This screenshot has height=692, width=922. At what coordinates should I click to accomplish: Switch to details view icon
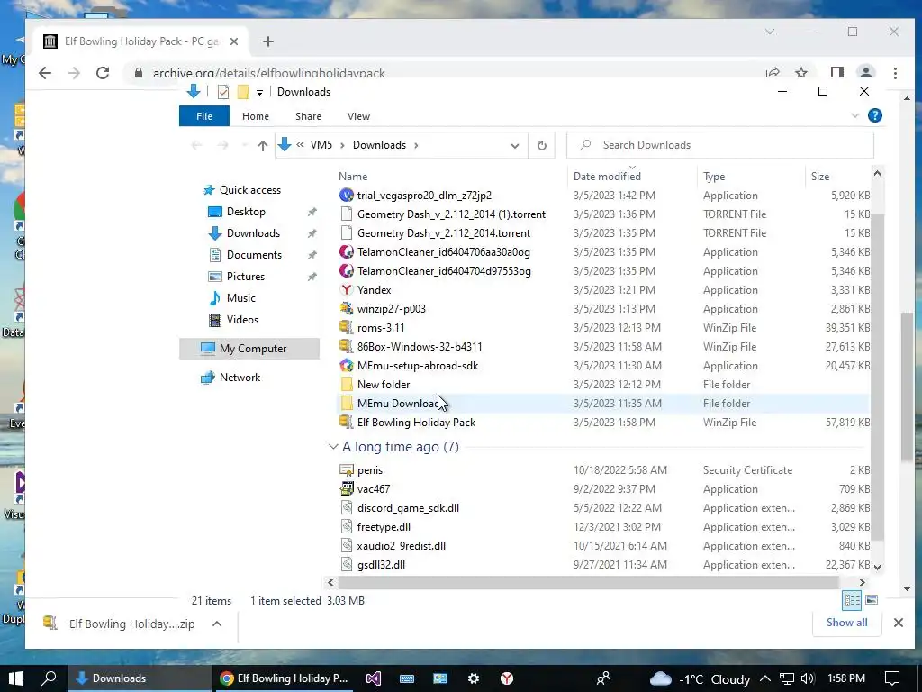click(x=852, y=600)
